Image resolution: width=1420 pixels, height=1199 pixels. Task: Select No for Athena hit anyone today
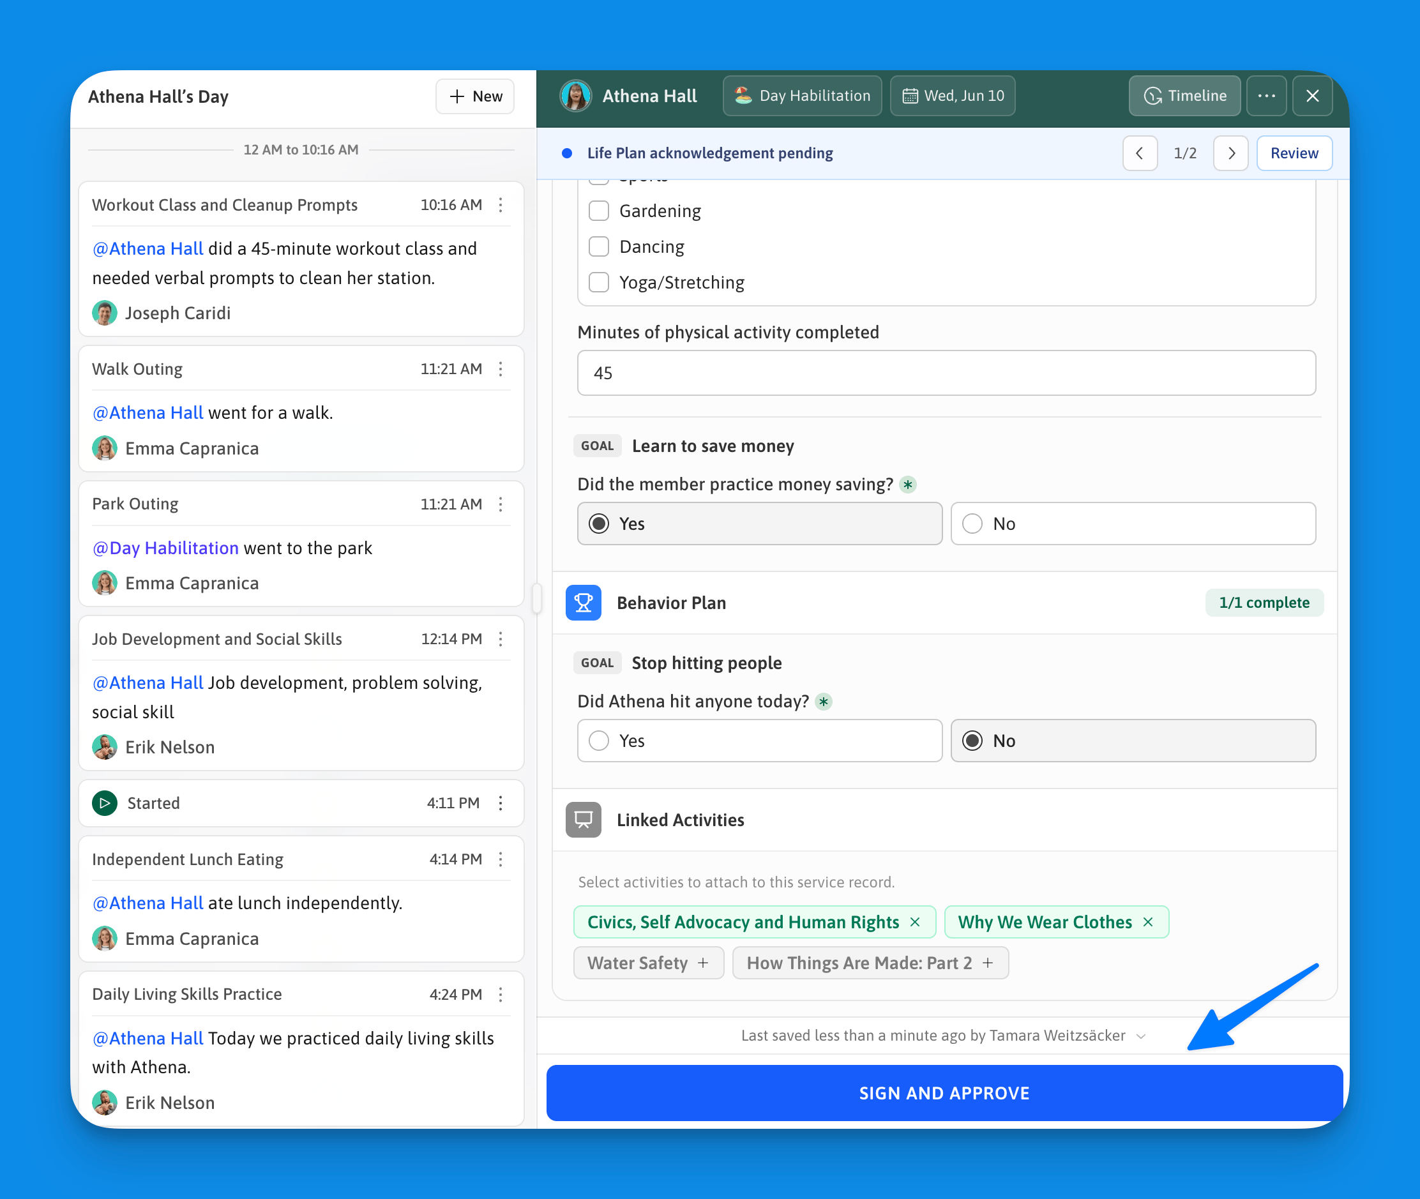tap(1133, 740)
